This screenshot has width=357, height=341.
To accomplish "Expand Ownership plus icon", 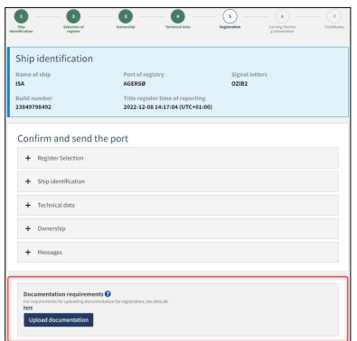I will [28, 228].
